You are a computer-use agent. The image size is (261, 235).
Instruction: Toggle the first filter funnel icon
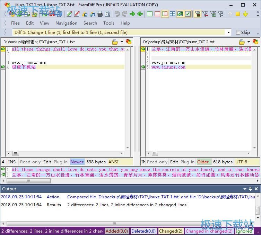[x=198, y=14]
